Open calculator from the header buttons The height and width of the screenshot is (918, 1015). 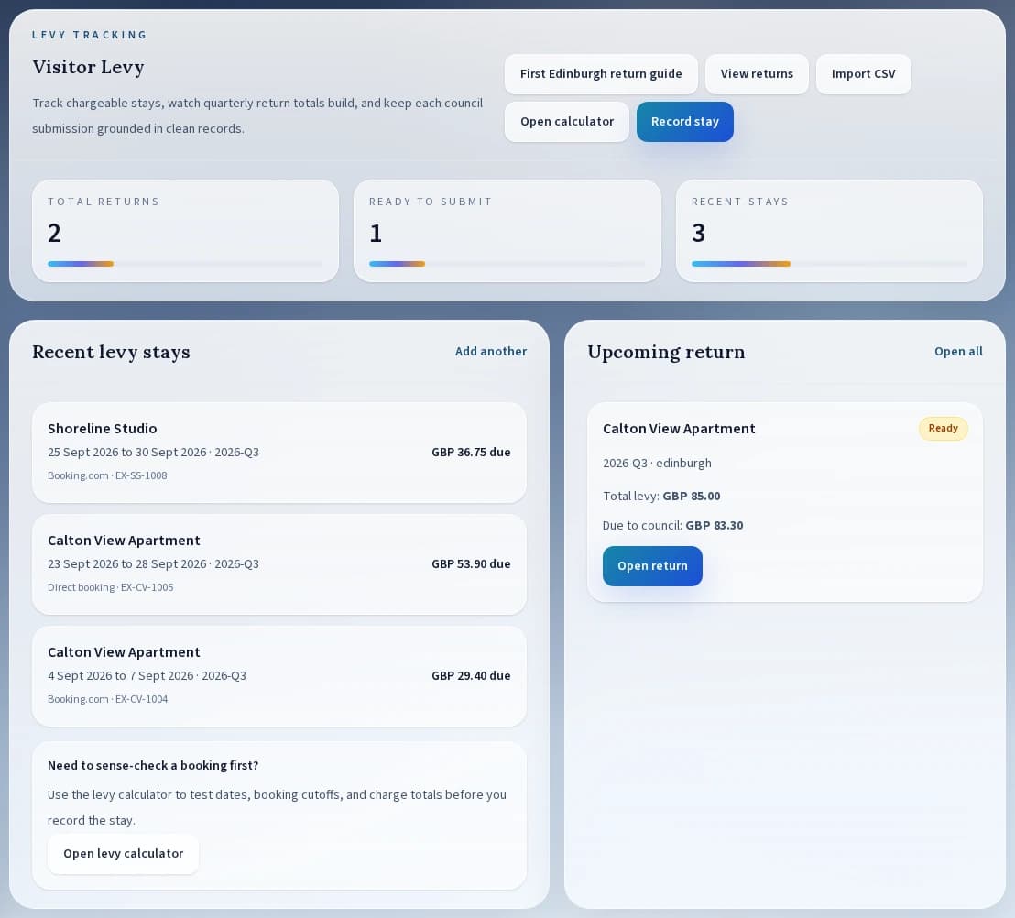pyautogui.click(x=566, y=122)
